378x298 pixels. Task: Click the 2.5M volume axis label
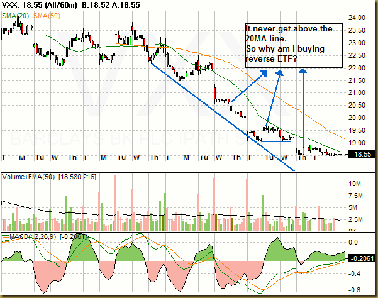click(x=355, y=219)
